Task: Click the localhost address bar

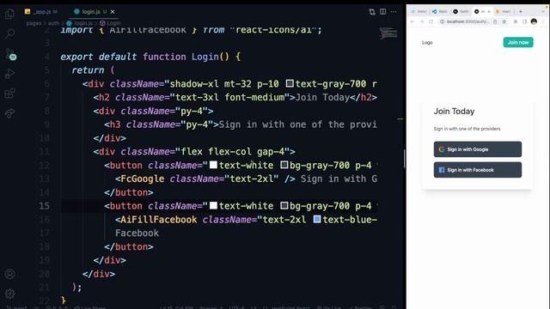Action: pos(468,21)
